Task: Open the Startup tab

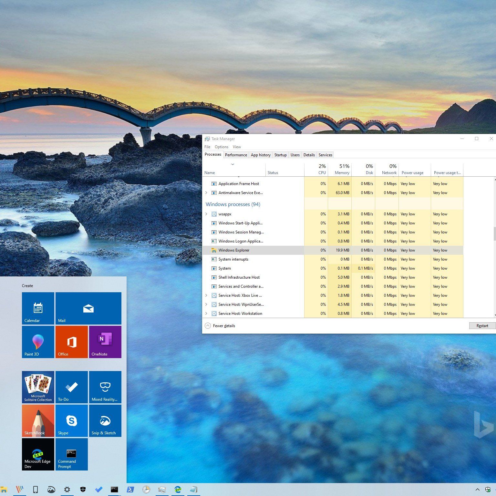Action: [280, 155]
